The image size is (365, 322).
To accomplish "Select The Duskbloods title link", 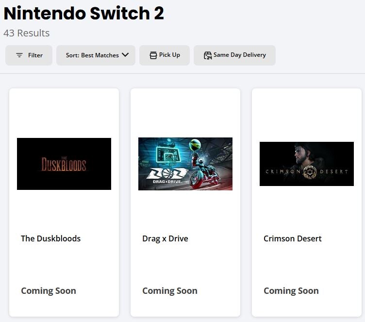I will click(x=50, y=238).
